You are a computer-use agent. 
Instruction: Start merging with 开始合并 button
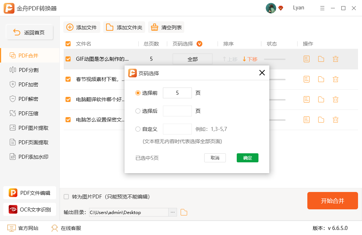click(x=332, y=201)
